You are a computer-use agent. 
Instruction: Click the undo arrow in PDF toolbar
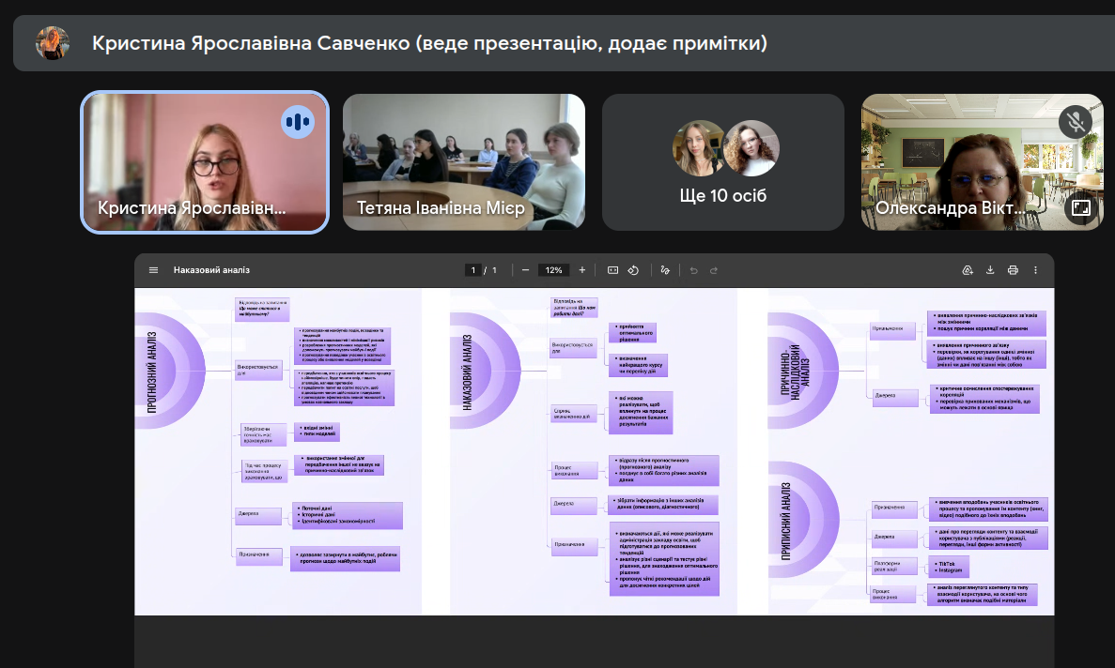tap(693, 270)
